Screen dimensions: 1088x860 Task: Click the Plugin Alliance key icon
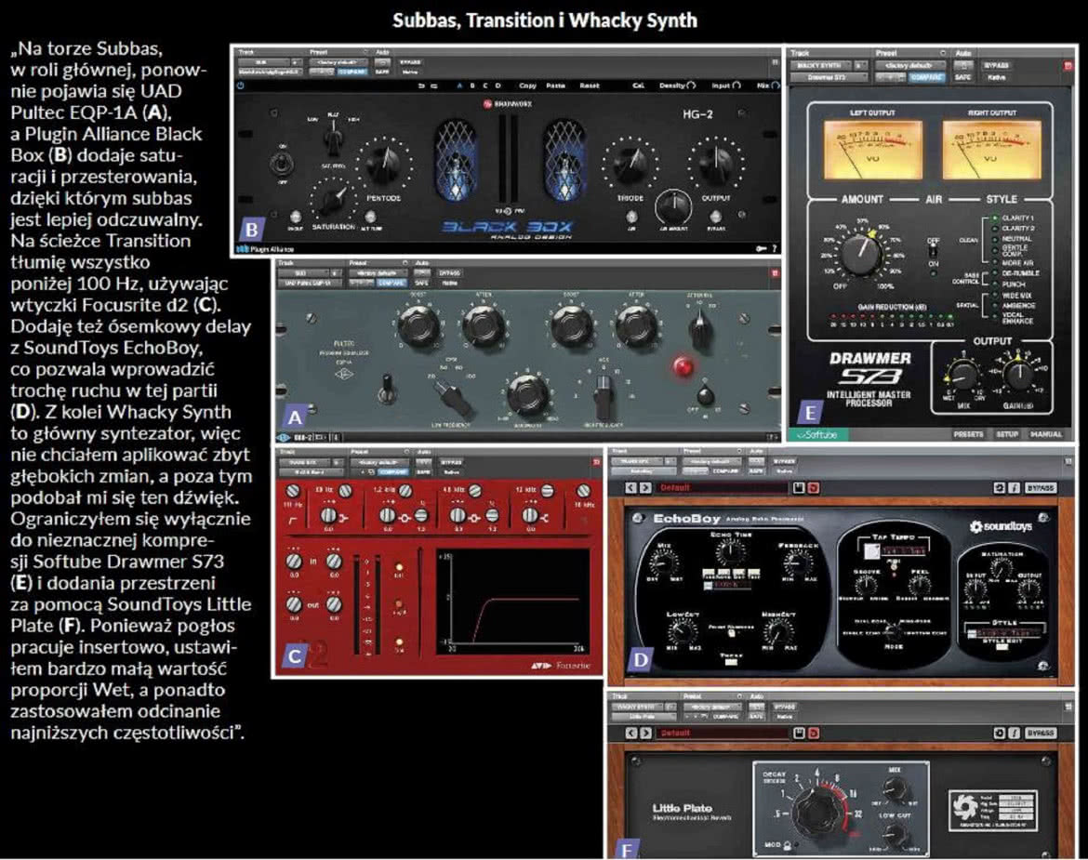(x=762, y=248)
